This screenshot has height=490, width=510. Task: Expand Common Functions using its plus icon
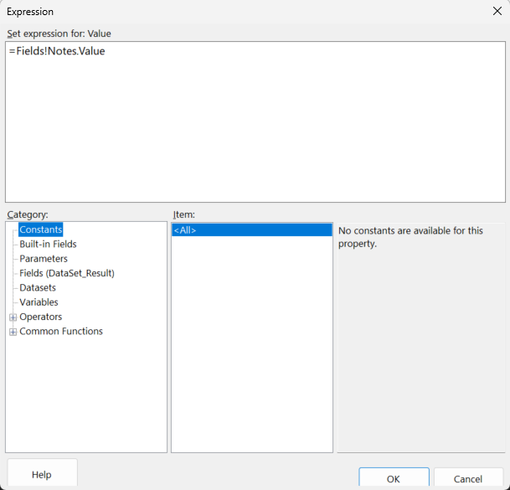click(x=13, y=332)
